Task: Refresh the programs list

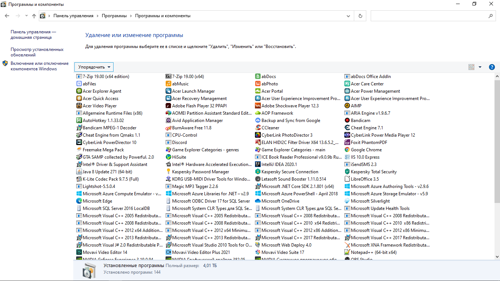Action: 360,16
